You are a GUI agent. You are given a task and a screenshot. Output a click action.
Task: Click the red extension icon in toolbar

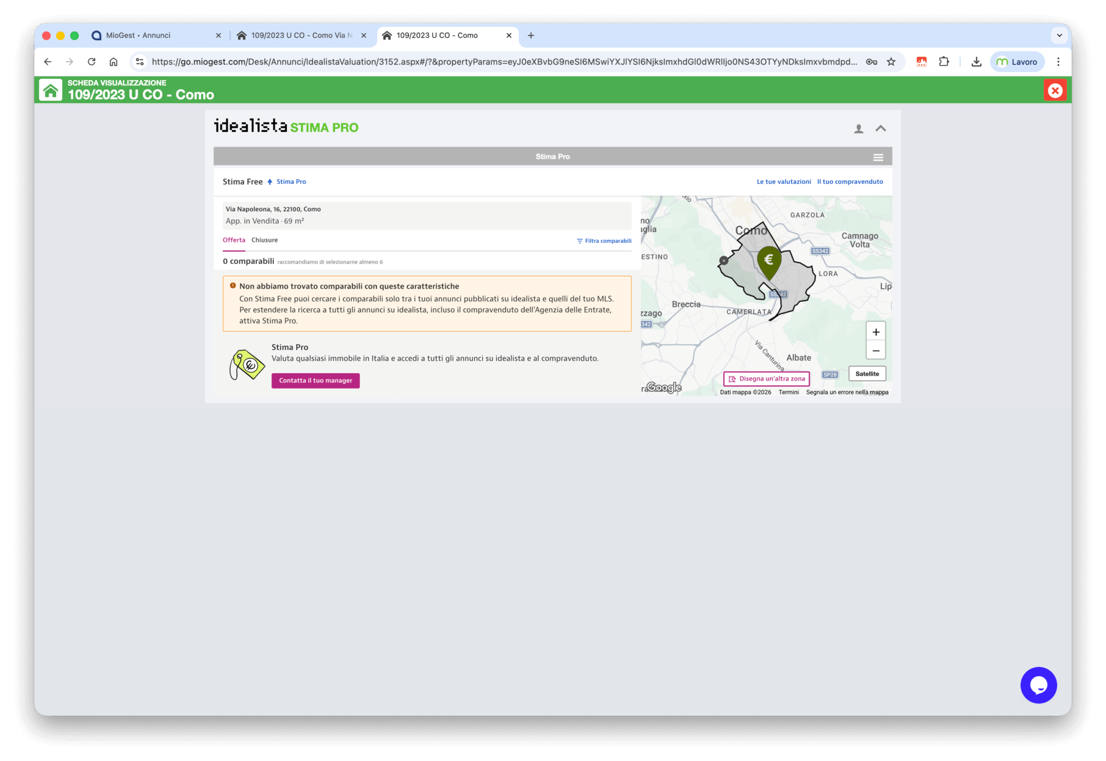[x=922, y=62]
